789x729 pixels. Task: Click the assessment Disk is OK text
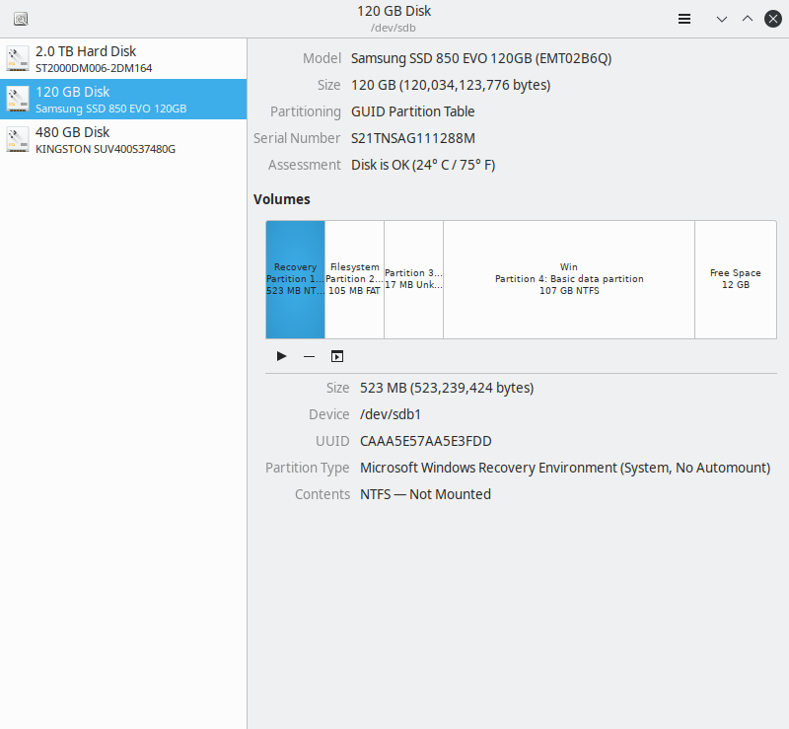click(423, 165)
